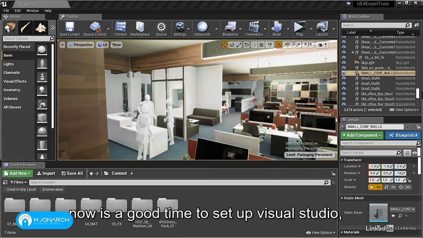Click the Launch toolbar icon
Viewport: 423px width, 238px height.
322,29
